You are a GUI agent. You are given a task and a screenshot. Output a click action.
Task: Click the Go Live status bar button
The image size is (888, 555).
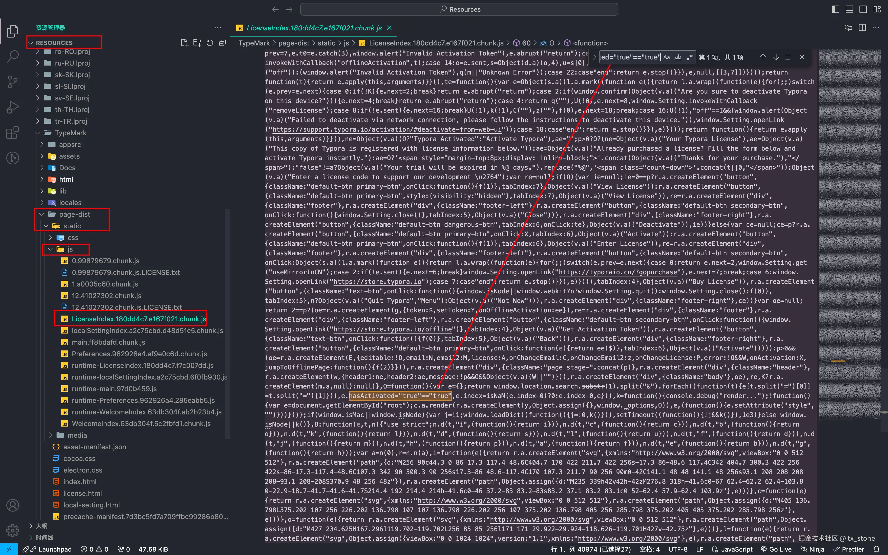point(776,549)
